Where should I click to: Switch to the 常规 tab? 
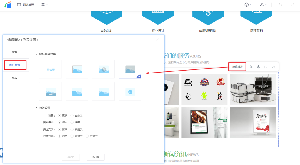pos(15,52)
